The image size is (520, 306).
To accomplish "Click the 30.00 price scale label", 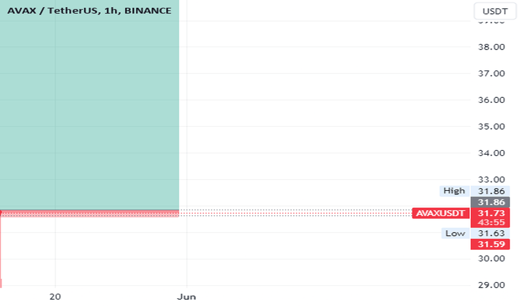I will coord(491,258).
